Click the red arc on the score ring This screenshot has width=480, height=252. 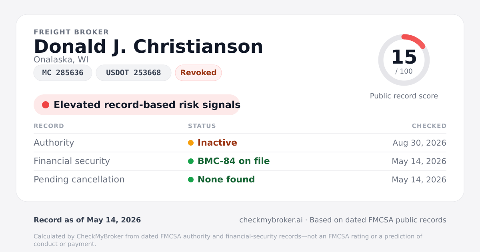point(414,40)
